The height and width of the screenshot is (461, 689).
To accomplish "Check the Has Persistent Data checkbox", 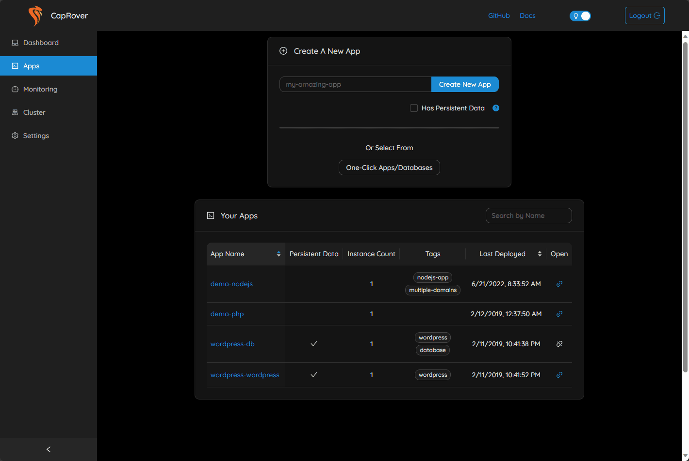I will [x=414, y=108].
